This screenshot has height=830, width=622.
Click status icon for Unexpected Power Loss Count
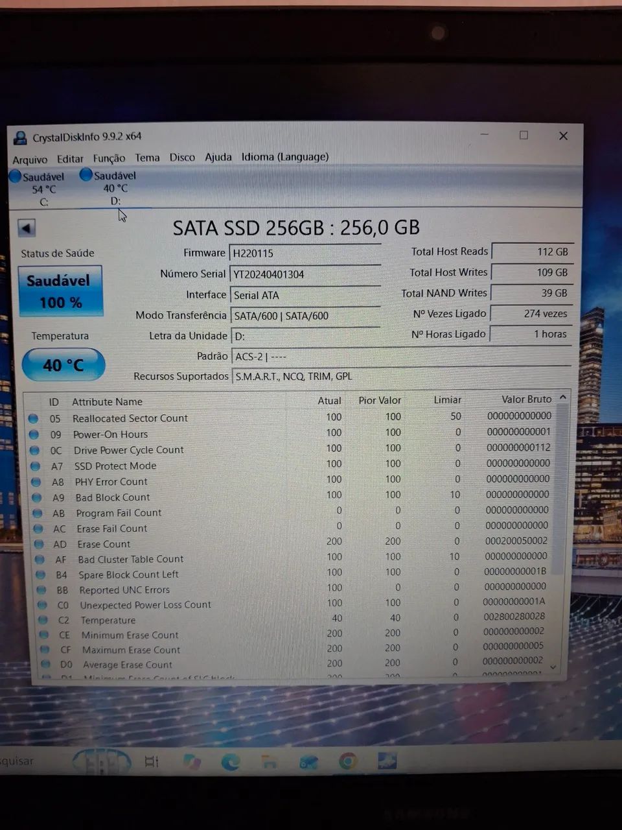click(42, 605)
